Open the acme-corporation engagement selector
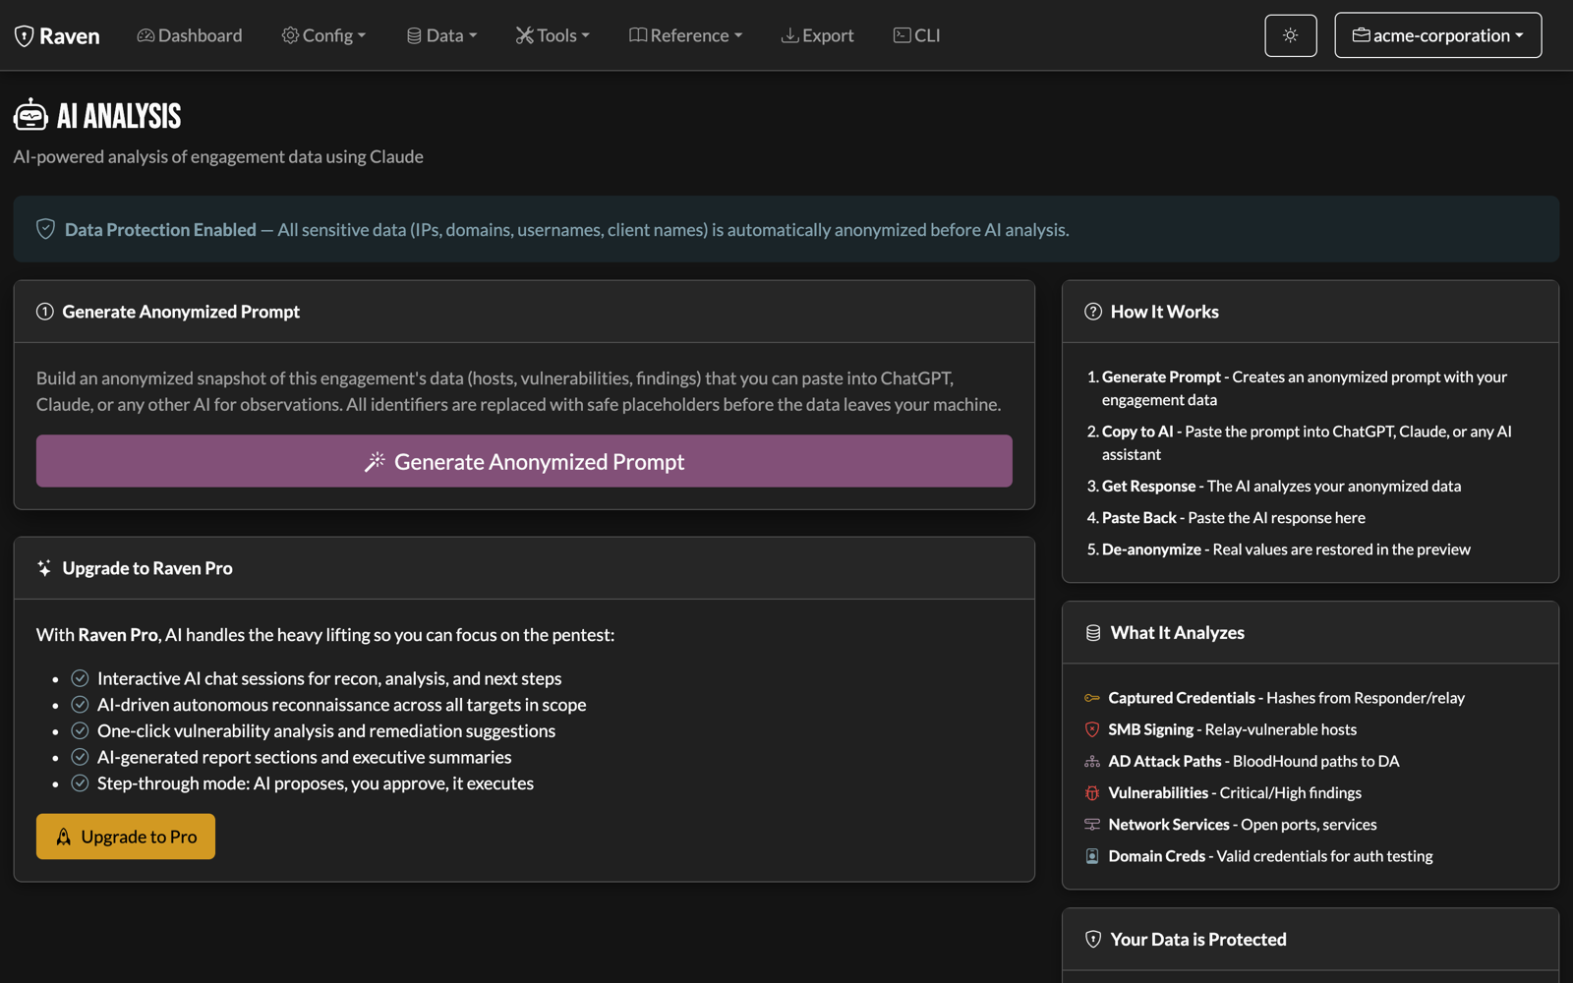 pyautogui.click(x=1438, y=35)
